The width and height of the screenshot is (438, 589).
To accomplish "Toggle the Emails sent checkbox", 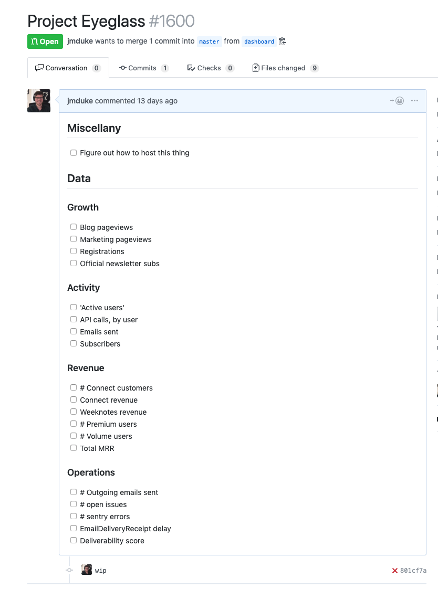I will (74, 332).
